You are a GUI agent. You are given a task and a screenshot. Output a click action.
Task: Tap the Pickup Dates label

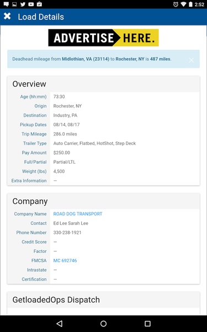pos(33,124)
